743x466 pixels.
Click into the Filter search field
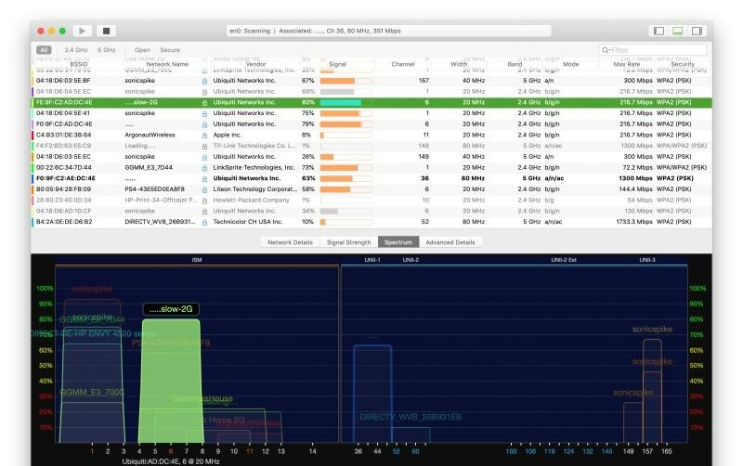[655, 50]
